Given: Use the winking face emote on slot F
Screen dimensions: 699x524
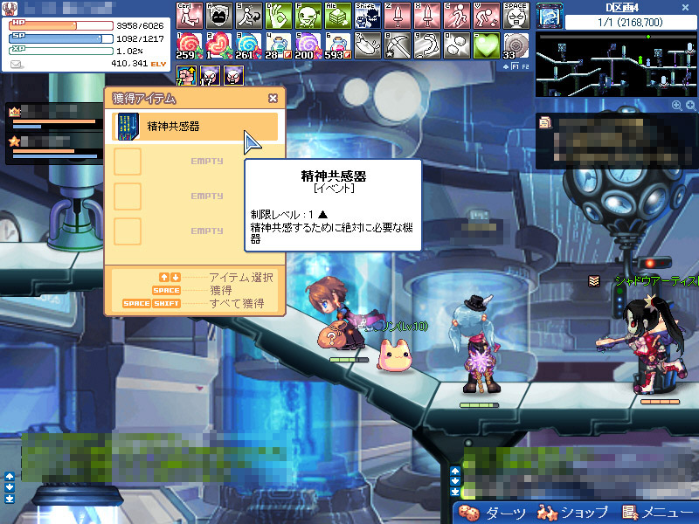Looking at the screenshot, I should [308, 16].
